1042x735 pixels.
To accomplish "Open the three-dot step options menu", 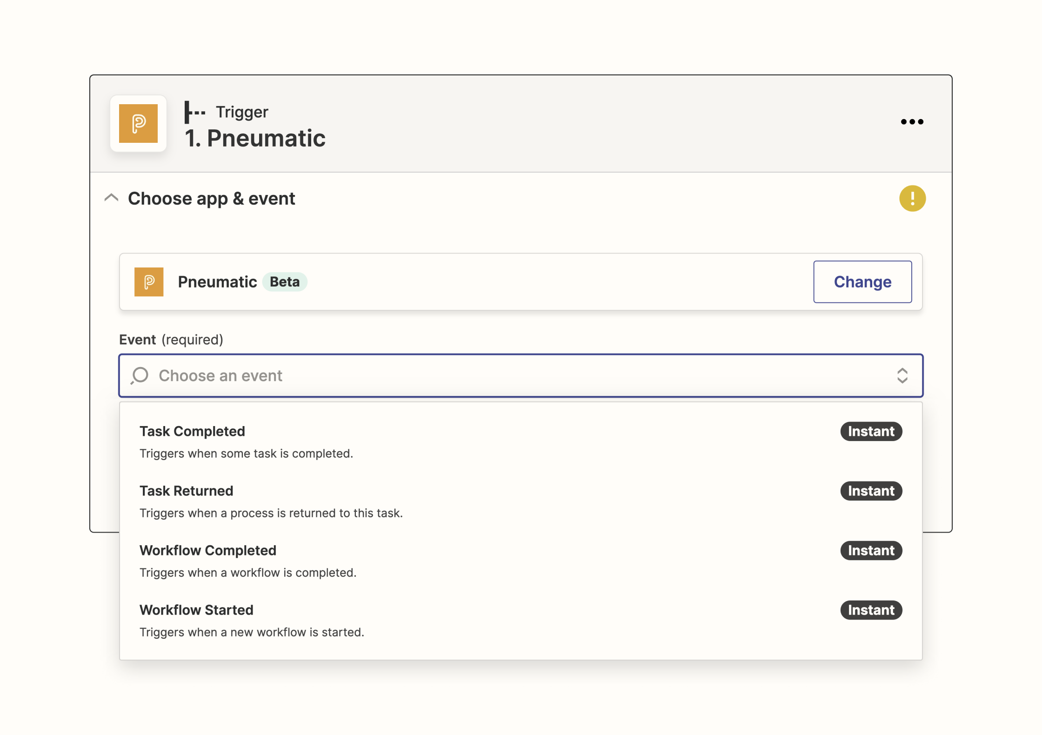I will (912, 122).
